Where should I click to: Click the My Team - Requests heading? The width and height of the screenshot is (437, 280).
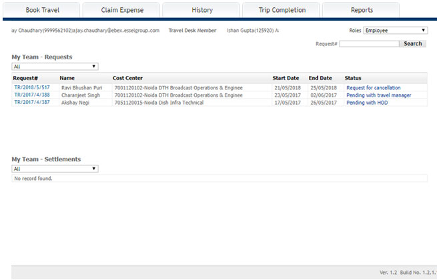tap(42, 57)
